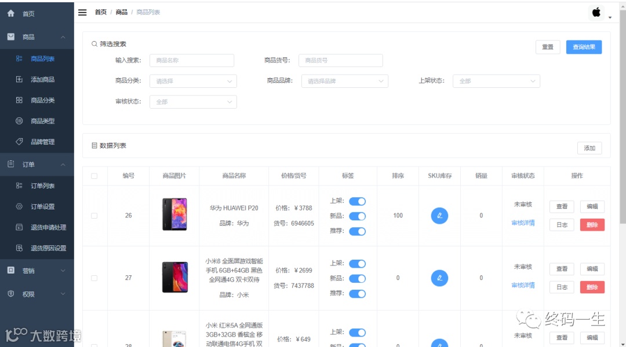Collapse the 商品 sidebar section chevron
The image size is (626, 347).
pyautogui.click(x=63, y=37)
